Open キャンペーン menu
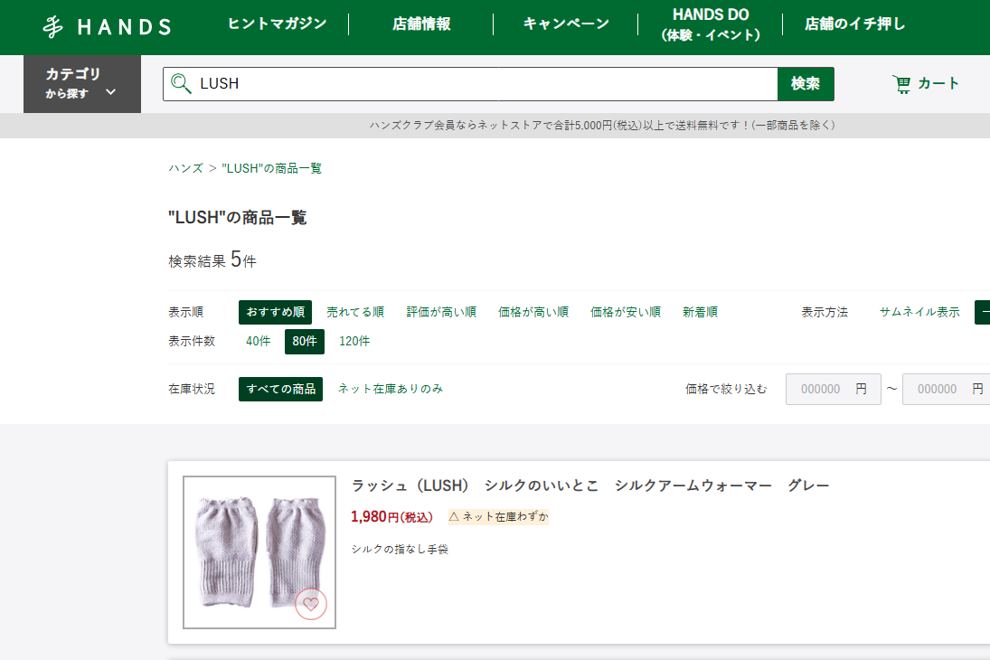 click(566, 24)
